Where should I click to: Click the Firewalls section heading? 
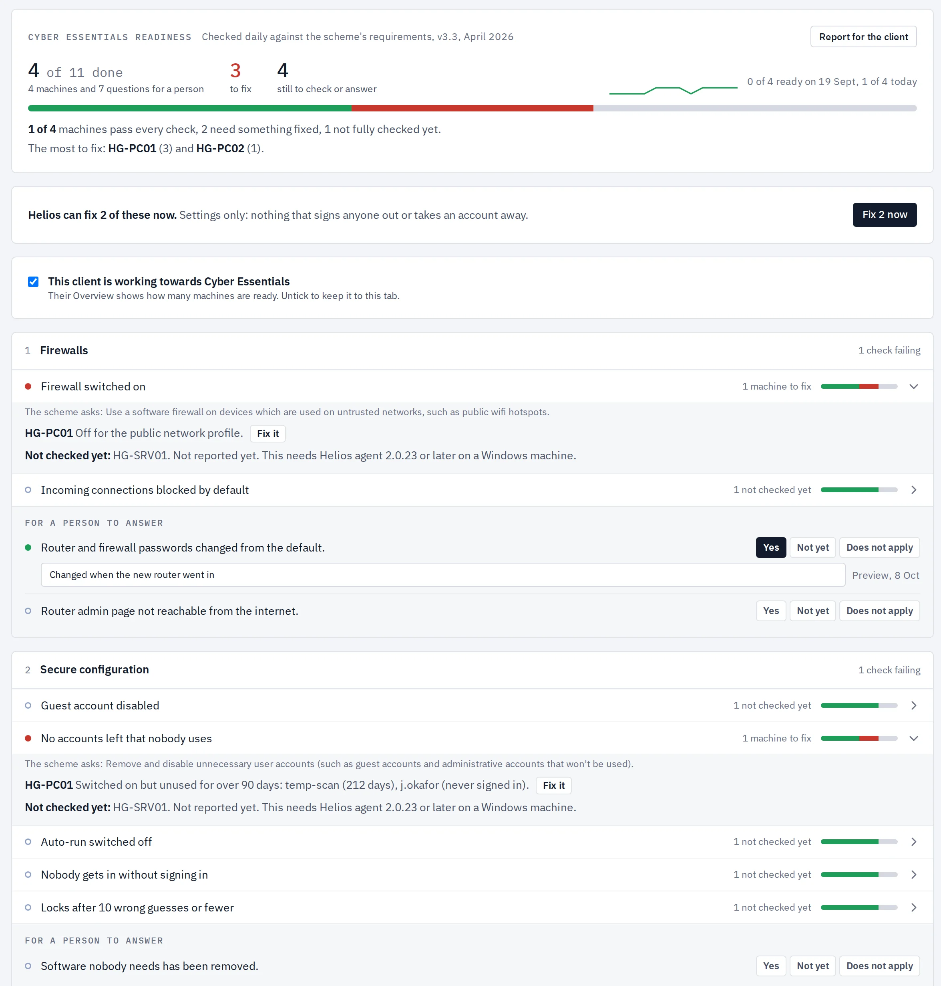64,350
